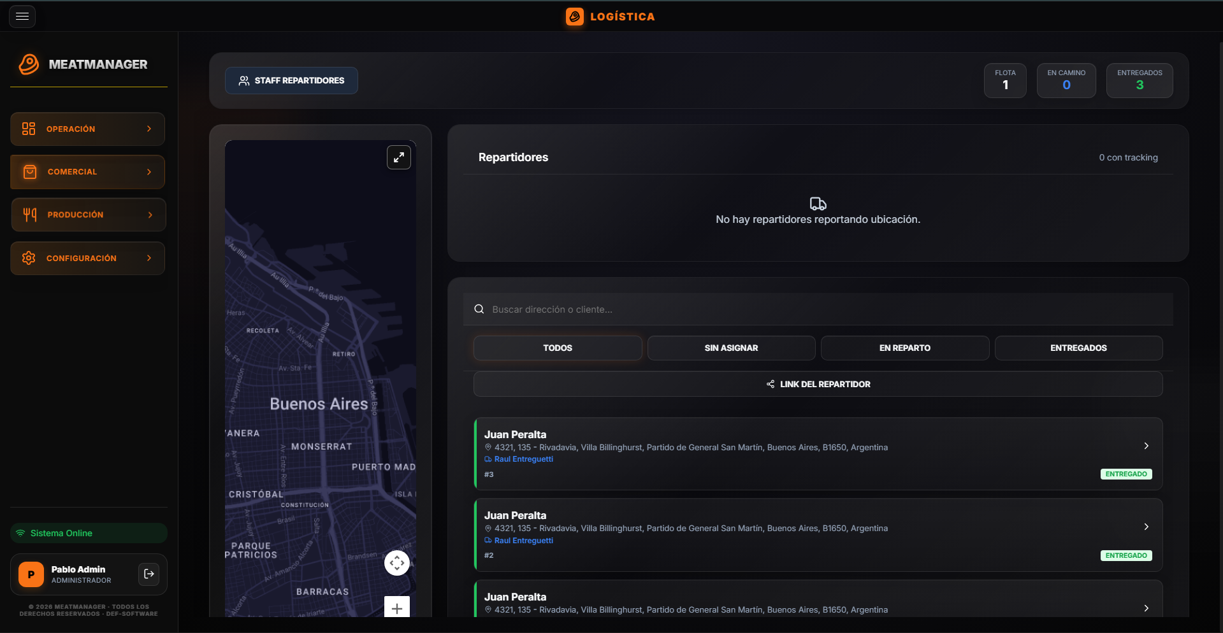Click the Producción utensils icon

pos(30,215)
